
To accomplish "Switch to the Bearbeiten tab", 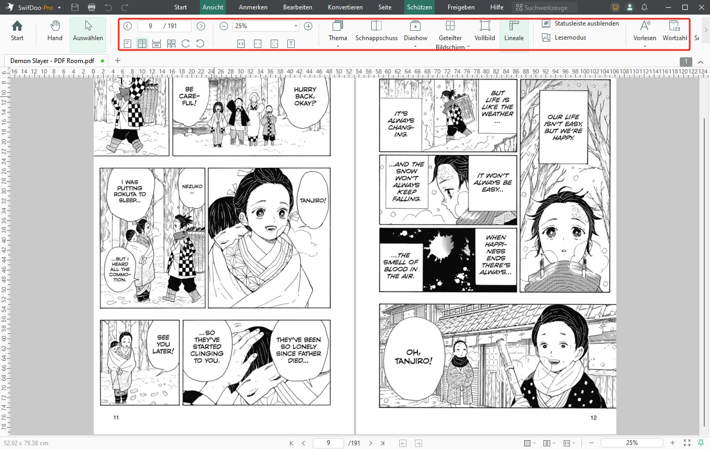I will 298,7.
